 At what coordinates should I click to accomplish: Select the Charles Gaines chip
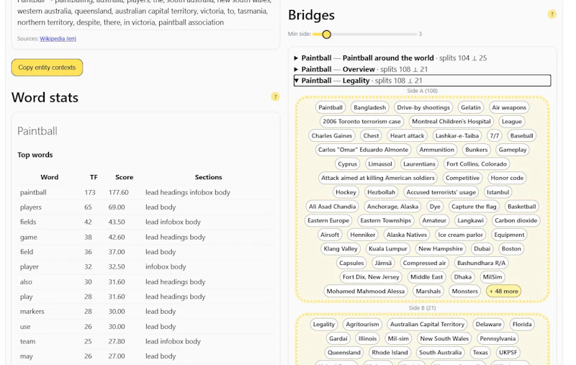332,136
